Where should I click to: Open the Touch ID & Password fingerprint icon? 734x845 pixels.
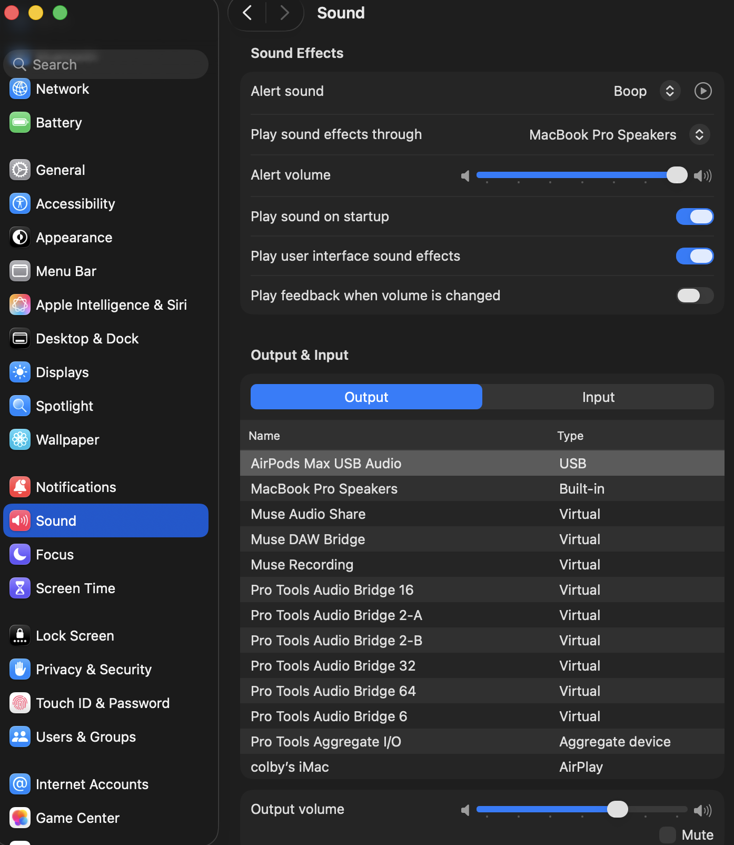20,703
